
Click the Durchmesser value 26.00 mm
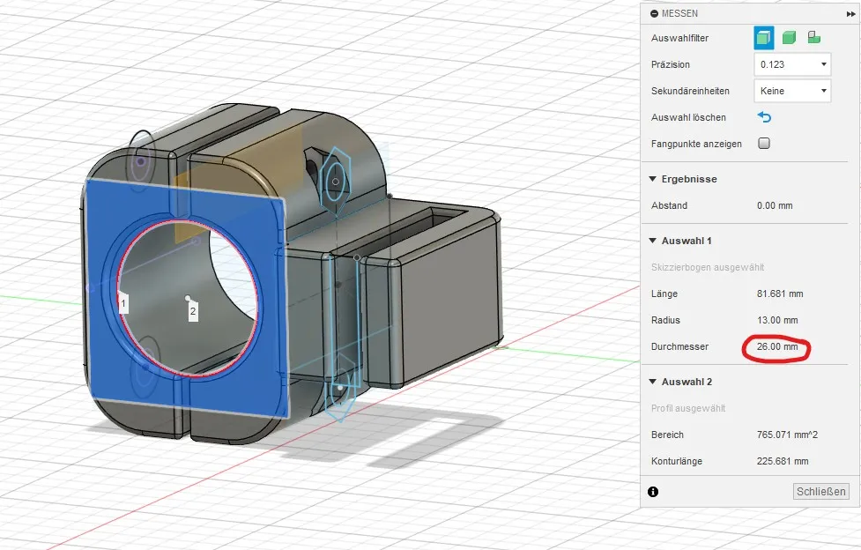pos(777,347)
